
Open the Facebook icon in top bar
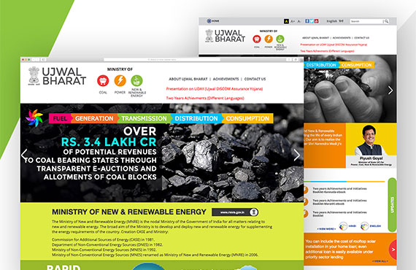(x=307, y=21)
